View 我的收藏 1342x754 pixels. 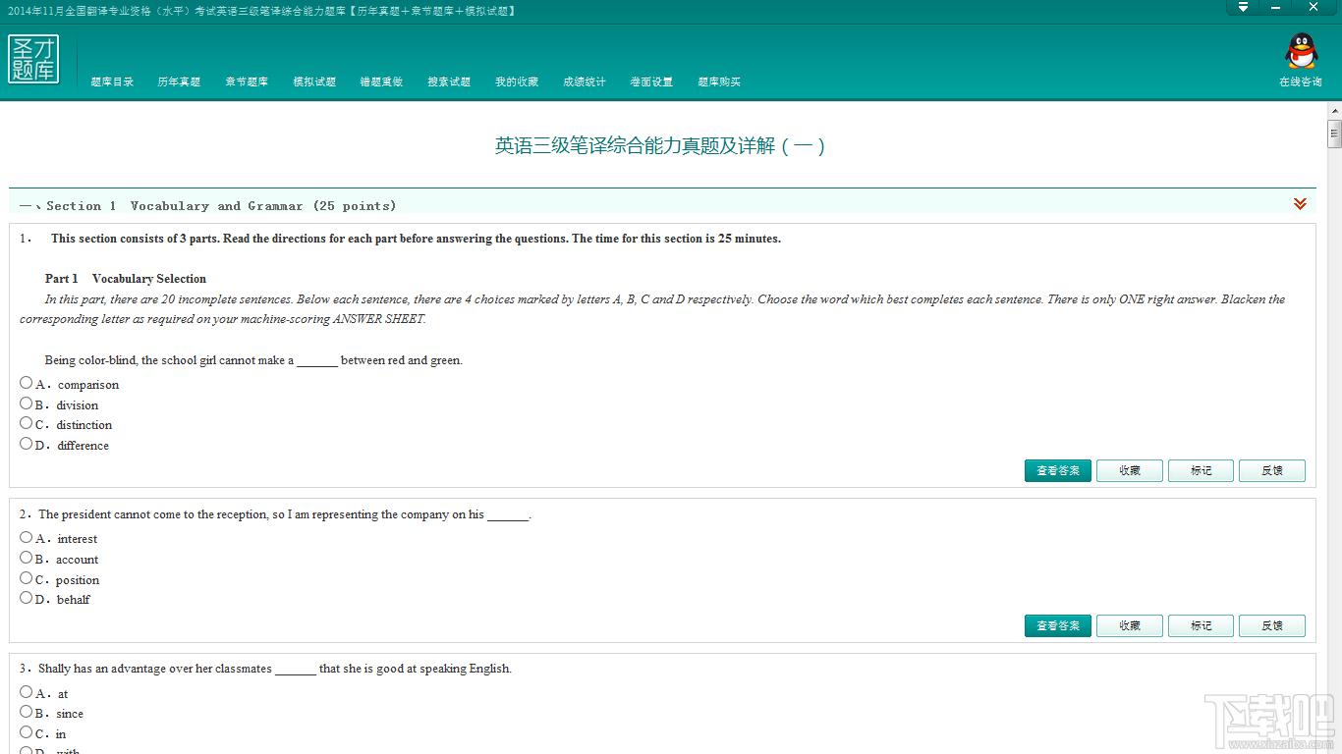tap(517, 81)
